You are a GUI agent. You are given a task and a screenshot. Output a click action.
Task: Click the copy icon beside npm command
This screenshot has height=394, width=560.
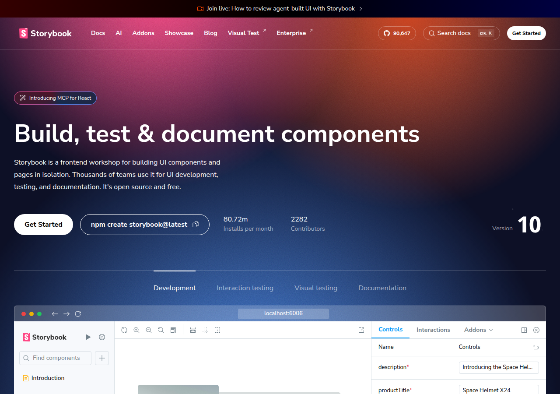[x=196, y=225]
